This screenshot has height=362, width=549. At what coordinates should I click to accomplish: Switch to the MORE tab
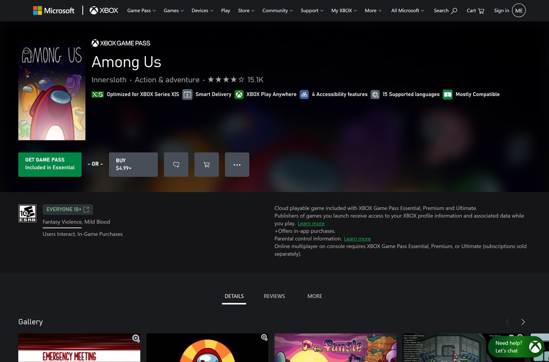(x=315, y=296)
